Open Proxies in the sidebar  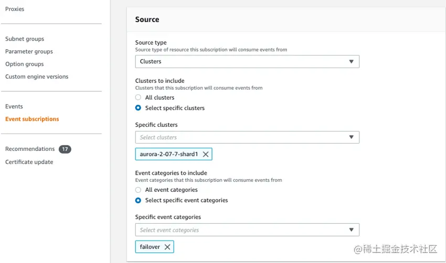click(x=15, y=9)
